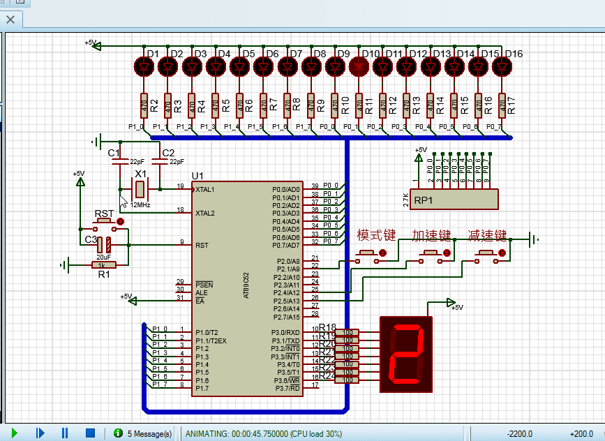Select capacitor C1 symbol
The height and width of the screenshot is (441, 605).
click(120, 161)
